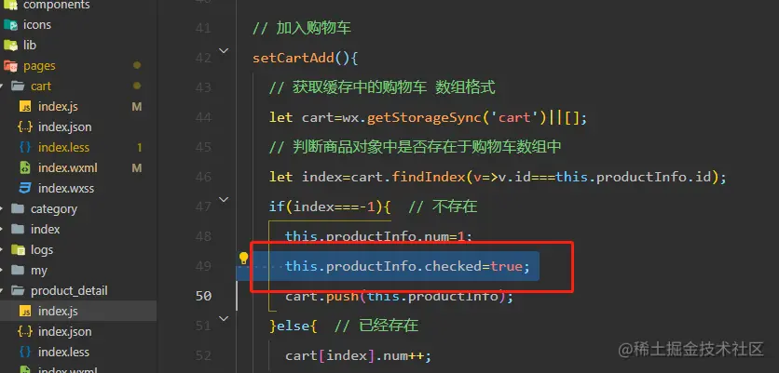Viewport: 779px width, 373px height.
Task: Collapse the if block fold arrow at line 47
Action: tap(224, 199)
